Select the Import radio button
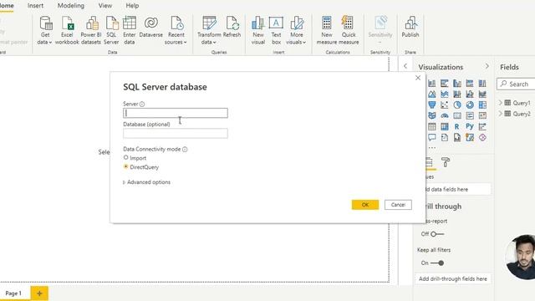The width and height of the screenshot is (535, 301). pyautogui.click(x=126, y=157)
